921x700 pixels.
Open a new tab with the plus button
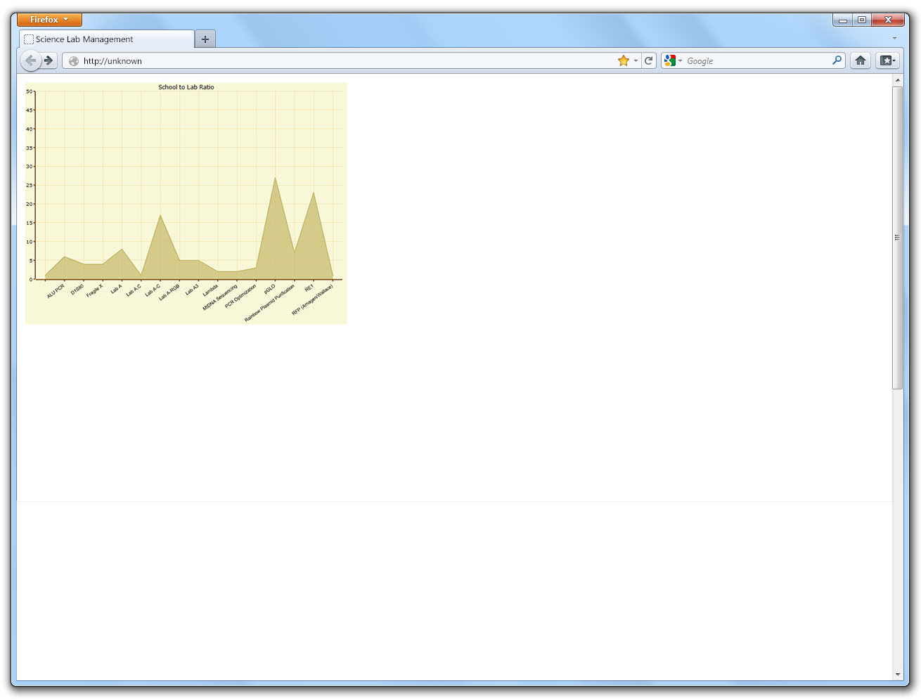point(205,39)
